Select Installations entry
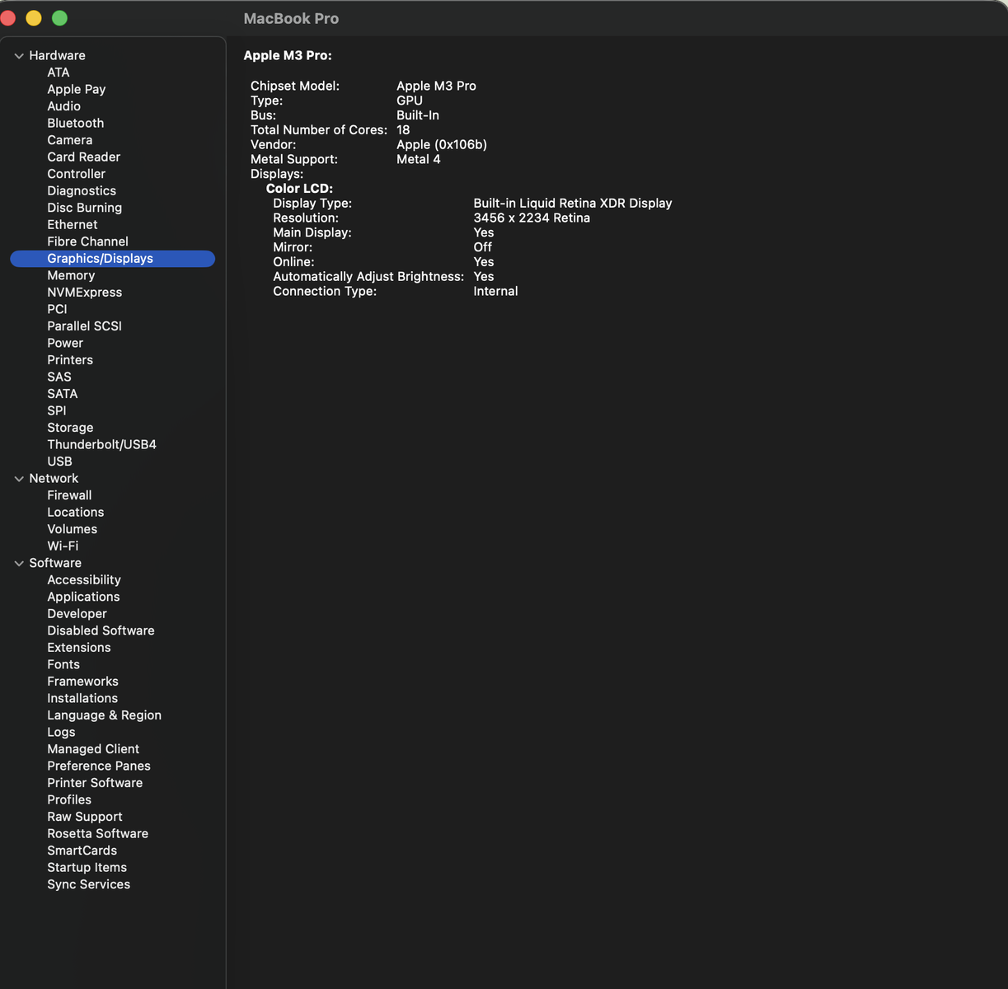Image resolution: width=1008 pixels, height=989 pixels. click(82, 698)
